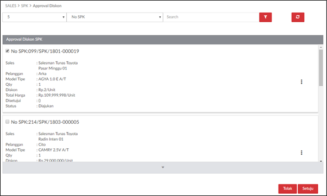Click total Rp.109,999,998/Unit
The image size is (327, 196).
pyautogui.click(x=56, y=96)
